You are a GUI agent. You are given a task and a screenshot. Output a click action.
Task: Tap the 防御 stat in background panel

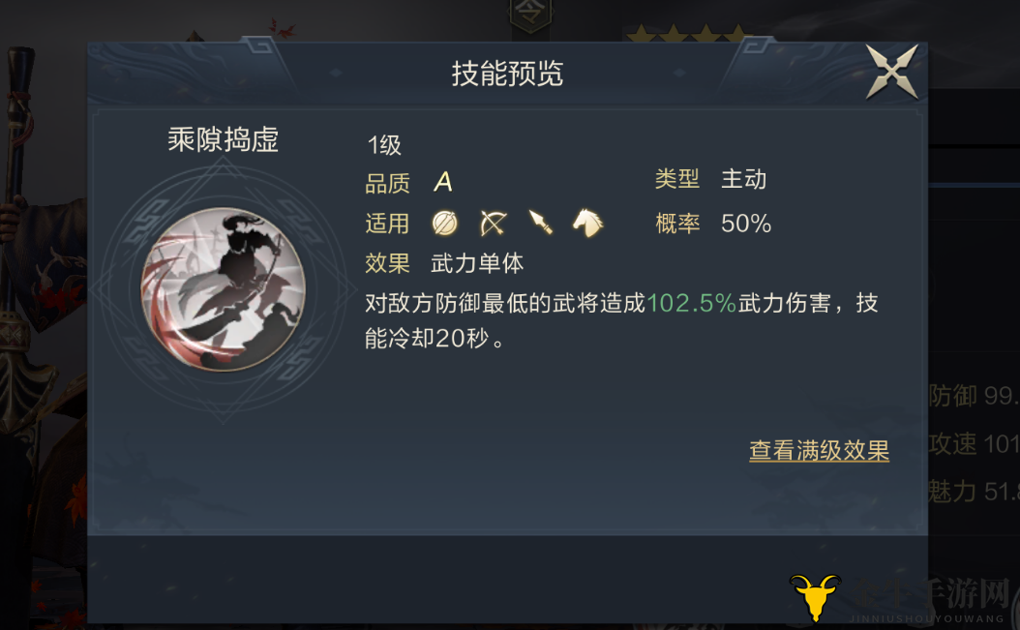coord(972,396)
